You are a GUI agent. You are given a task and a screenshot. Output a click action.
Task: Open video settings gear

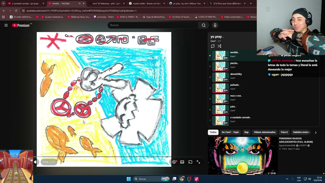(x=174, y=162)
